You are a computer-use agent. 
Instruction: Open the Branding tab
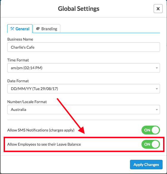47,29
